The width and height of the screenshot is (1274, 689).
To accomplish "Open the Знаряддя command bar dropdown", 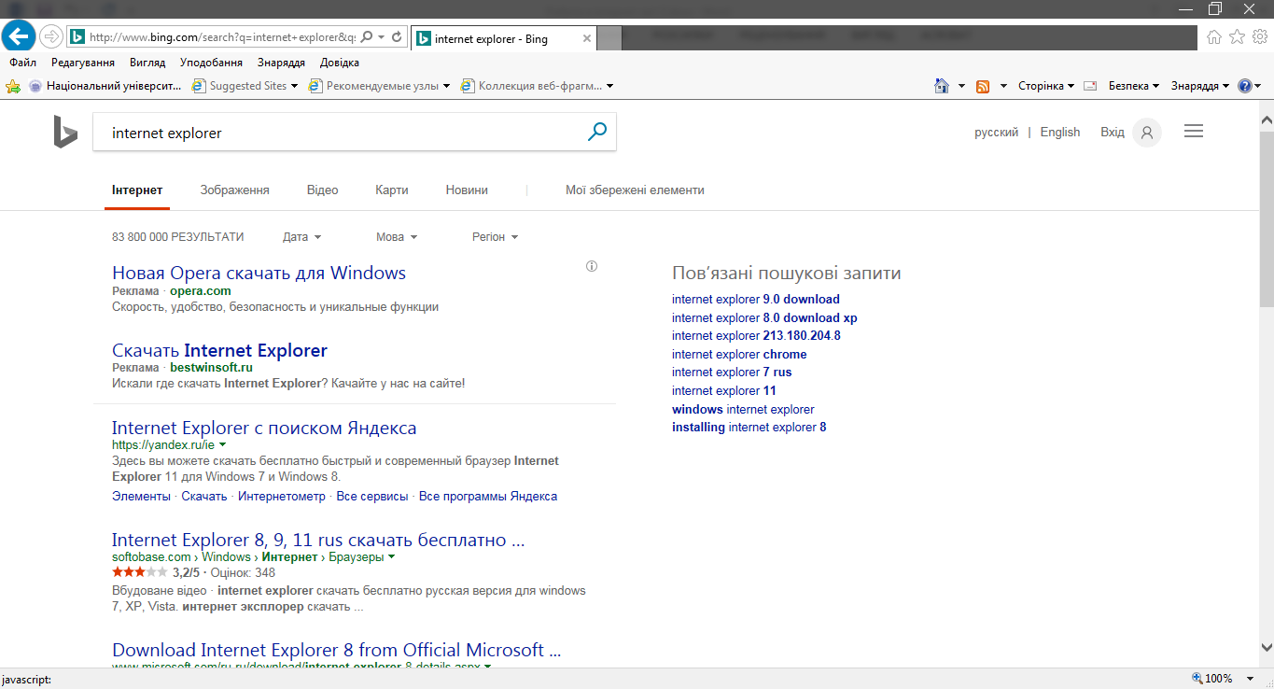I will (1200, 86).
